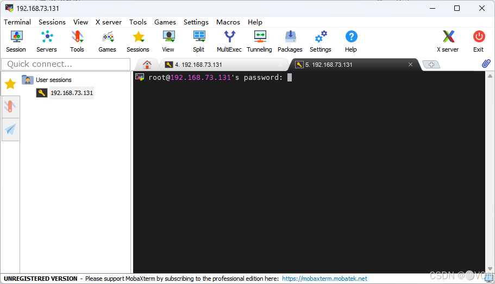Open the mobaxterm.mobatek.net link
This screenshot has width=495, height=284.
[x=324, y=279]
